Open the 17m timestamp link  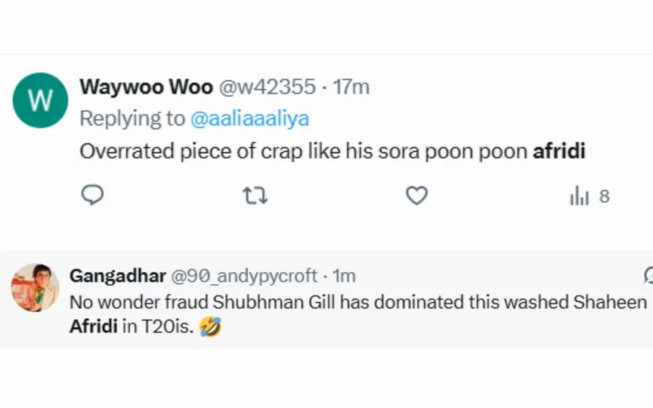pos(351,87)
